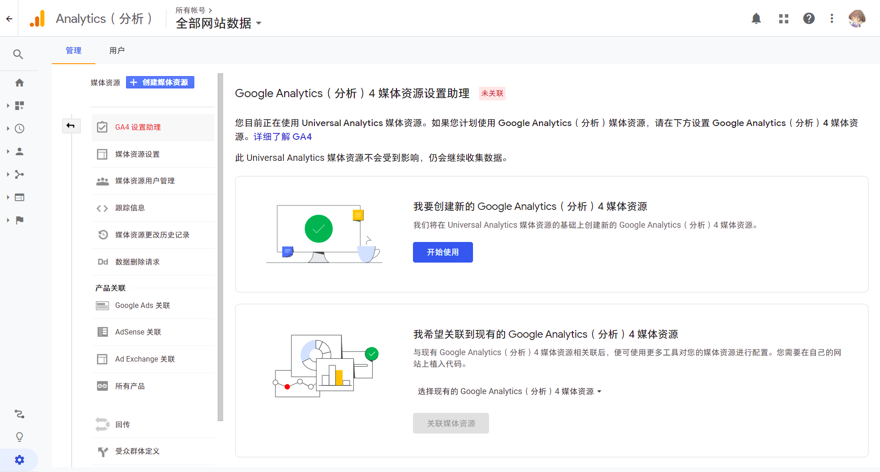Open the user account avatar
The image size is (880, 472).
pyautogui.click(x=857, y=19)
